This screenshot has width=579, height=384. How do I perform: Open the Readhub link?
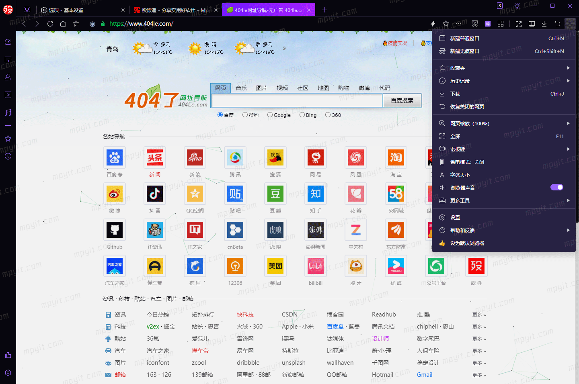tap(384, 315)
